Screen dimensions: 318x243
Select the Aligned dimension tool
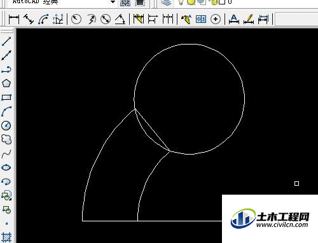29,19
